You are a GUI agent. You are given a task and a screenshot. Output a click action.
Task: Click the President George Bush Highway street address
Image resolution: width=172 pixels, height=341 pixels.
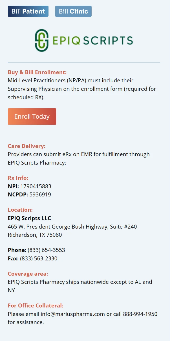[72, 227]
